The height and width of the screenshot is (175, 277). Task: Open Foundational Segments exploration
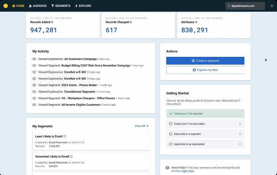[80, 92]
